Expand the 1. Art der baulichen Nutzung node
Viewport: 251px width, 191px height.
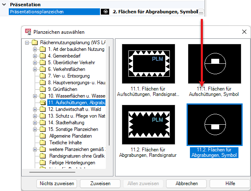click(x=35, y=49)
